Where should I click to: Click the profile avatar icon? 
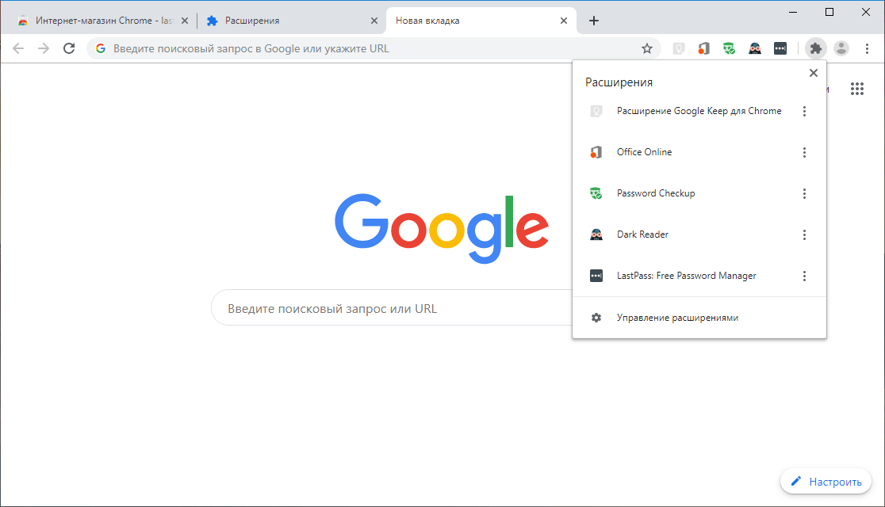point(841,48)
